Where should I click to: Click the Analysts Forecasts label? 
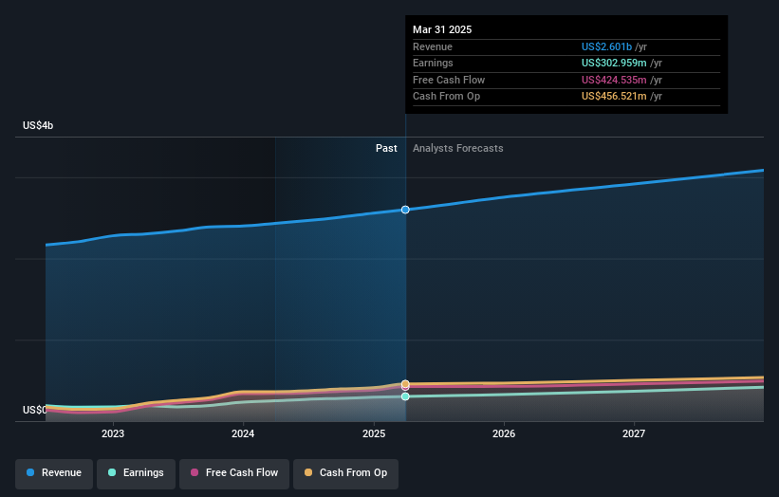click(457, 149)
